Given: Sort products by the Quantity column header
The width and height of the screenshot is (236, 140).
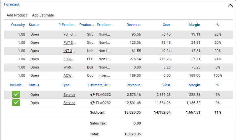Looking at the screenshot, I should pyautogui.click(x=18, y=25).
